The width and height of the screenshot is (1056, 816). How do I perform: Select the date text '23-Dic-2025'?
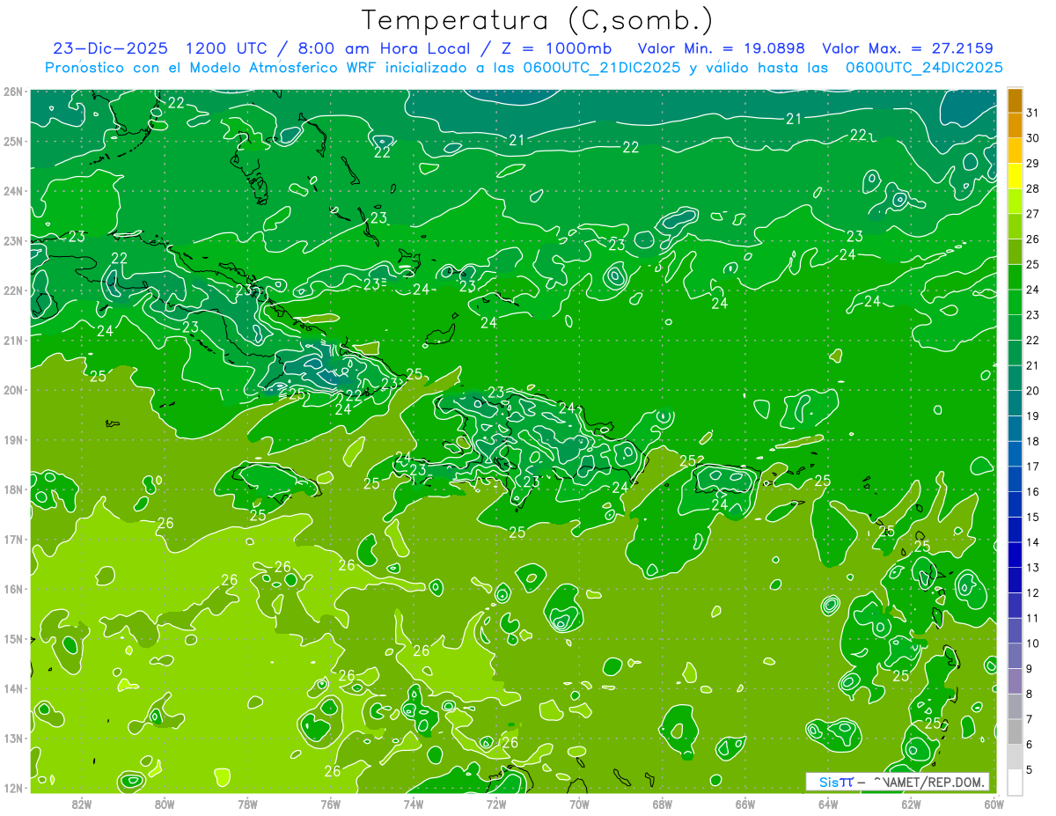108,48
